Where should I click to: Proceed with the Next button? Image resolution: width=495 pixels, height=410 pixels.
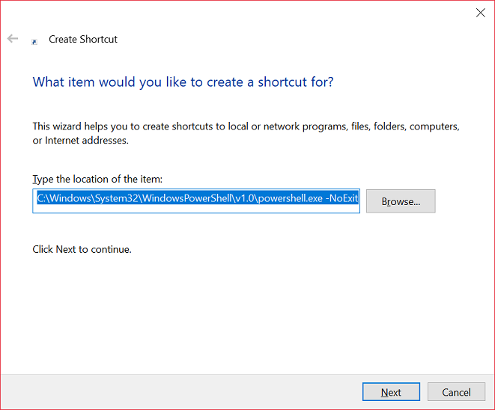(391, 392)
